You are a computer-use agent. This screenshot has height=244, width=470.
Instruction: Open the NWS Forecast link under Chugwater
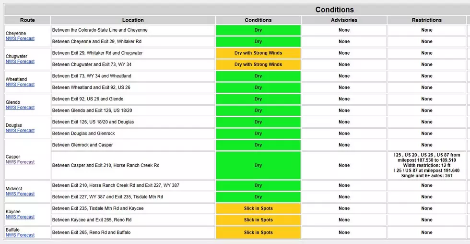point(20,61)
